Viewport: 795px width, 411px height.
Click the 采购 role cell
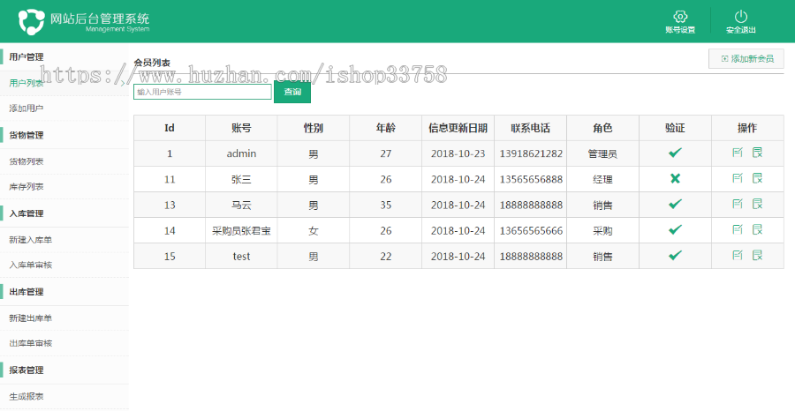(x=602, y=231)
